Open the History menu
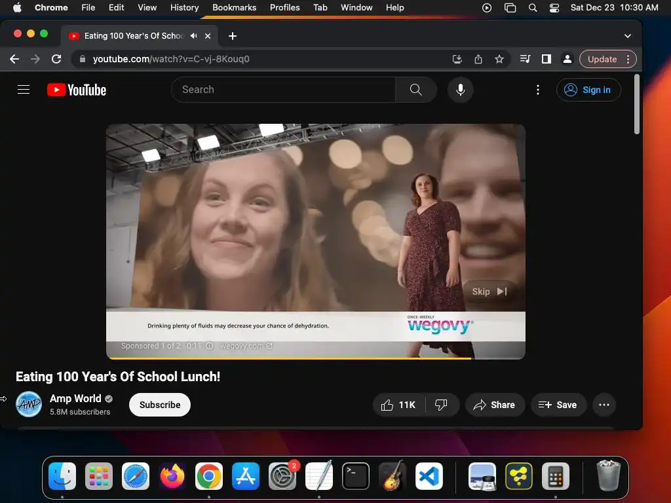This screenshot has width=671, height=503. click(184, 7)
